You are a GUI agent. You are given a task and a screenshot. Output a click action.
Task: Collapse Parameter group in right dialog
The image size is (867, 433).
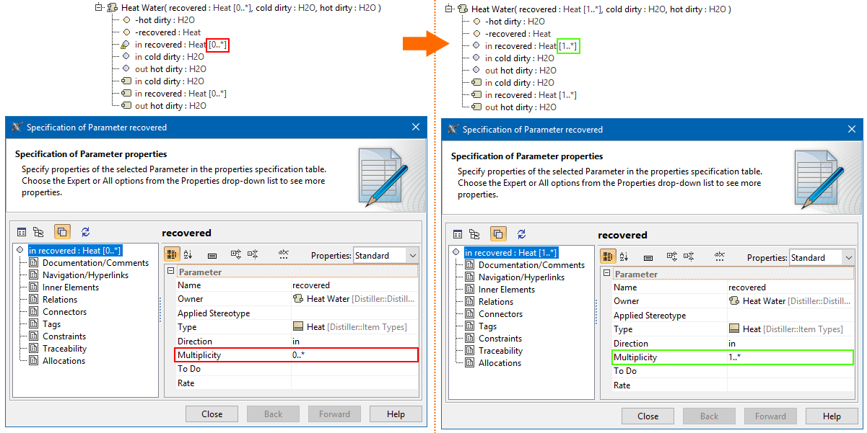tap(607, 274)
